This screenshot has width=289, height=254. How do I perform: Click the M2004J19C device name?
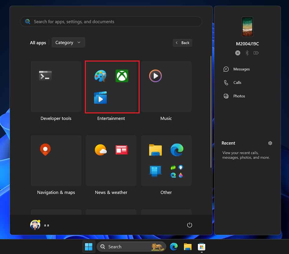point(247,44)
